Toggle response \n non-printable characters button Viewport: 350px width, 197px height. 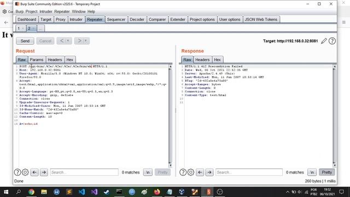(x=312, y=172)
